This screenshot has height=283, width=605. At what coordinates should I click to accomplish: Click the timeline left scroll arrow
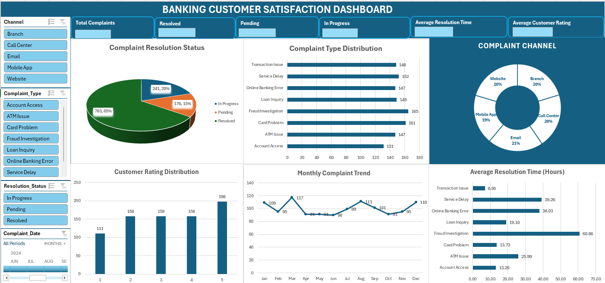click(6, 278)
